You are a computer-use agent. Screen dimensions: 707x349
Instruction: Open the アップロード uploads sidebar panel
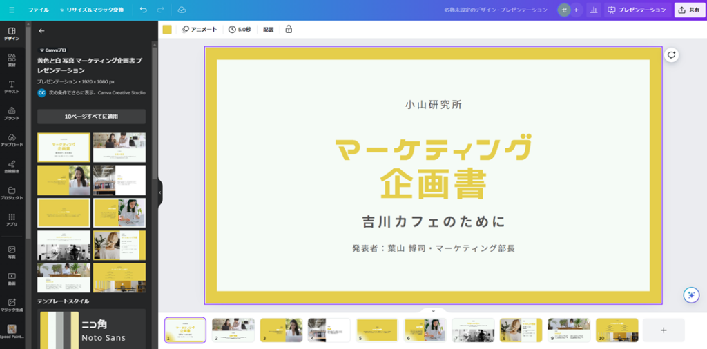(x=12, y=140)
